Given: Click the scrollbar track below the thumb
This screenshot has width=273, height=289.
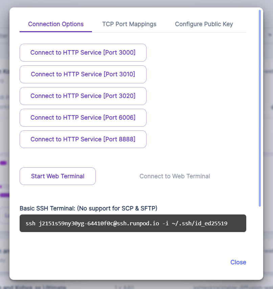Looking at the screenshot, I should pos(260,237).
